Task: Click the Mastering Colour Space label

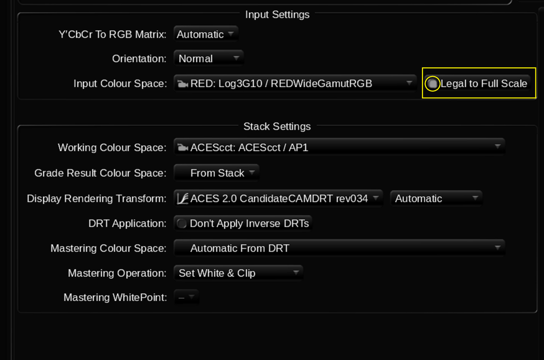Action: (x=109, y=248)
